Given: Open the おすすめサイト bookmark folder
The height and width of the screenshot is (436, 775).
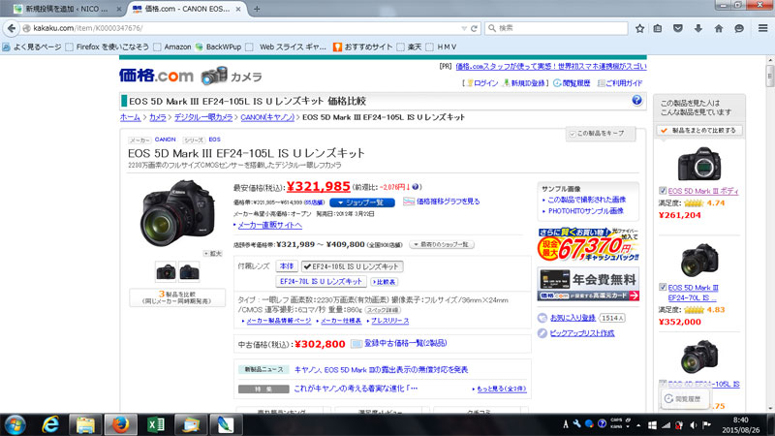Looking at the screenshot, I should click(363, 47).
